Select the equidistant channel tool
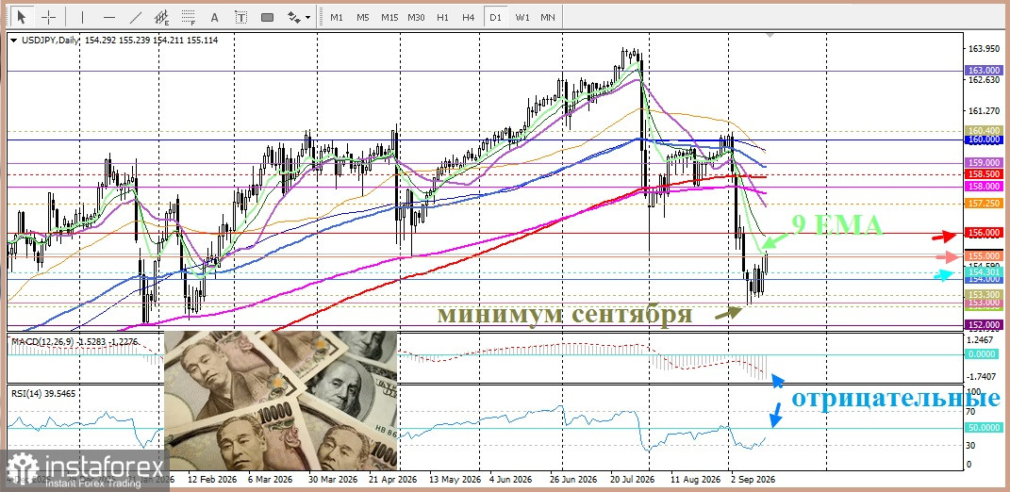Image resolution: width=1010 pixels, height=492 pixels. [x=162, y=17]
